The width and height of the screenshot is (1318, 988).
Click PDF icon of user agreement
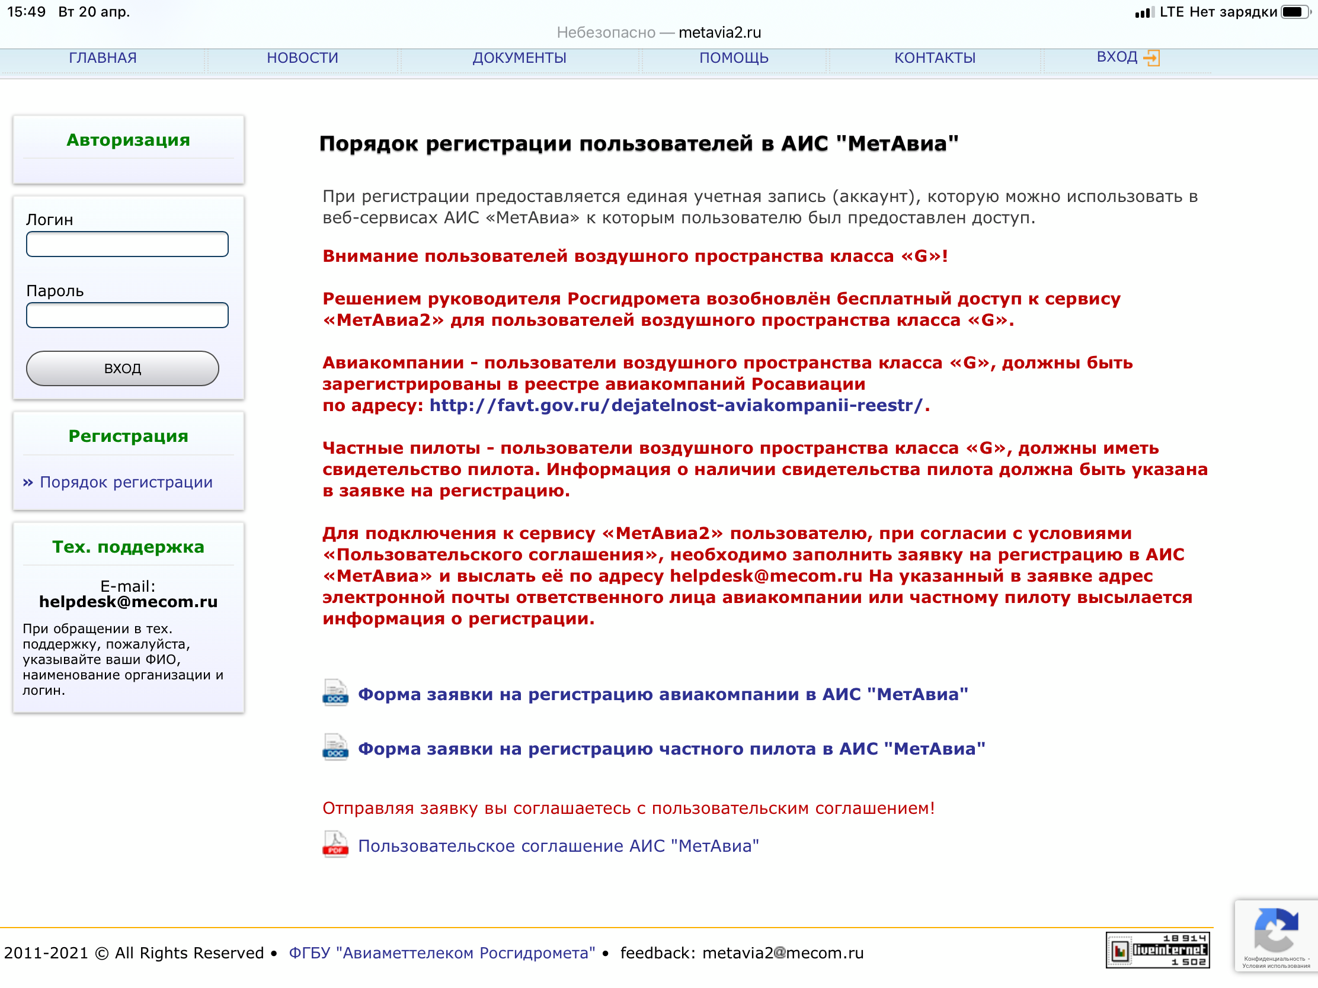(335, 845)
